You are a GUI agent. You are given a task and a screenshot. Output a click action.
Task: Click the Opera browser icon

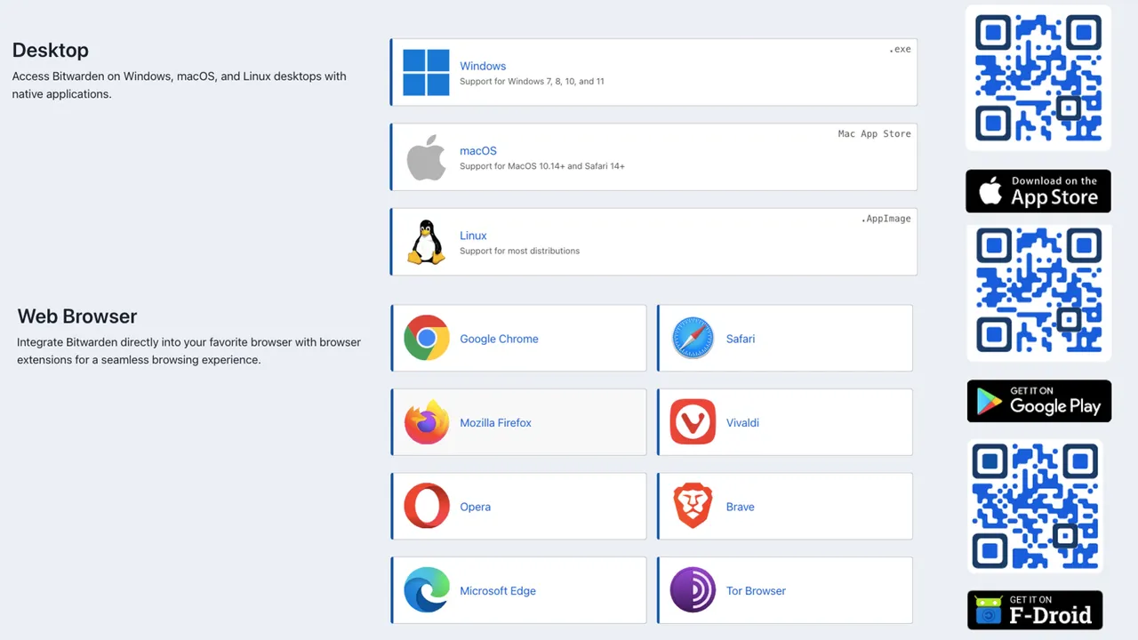tap(426, 507)
